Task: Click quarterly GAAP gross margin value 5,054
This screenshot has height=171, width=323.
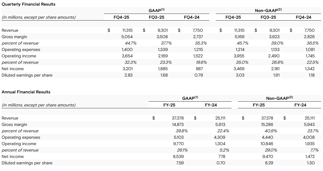Action: 127,37
